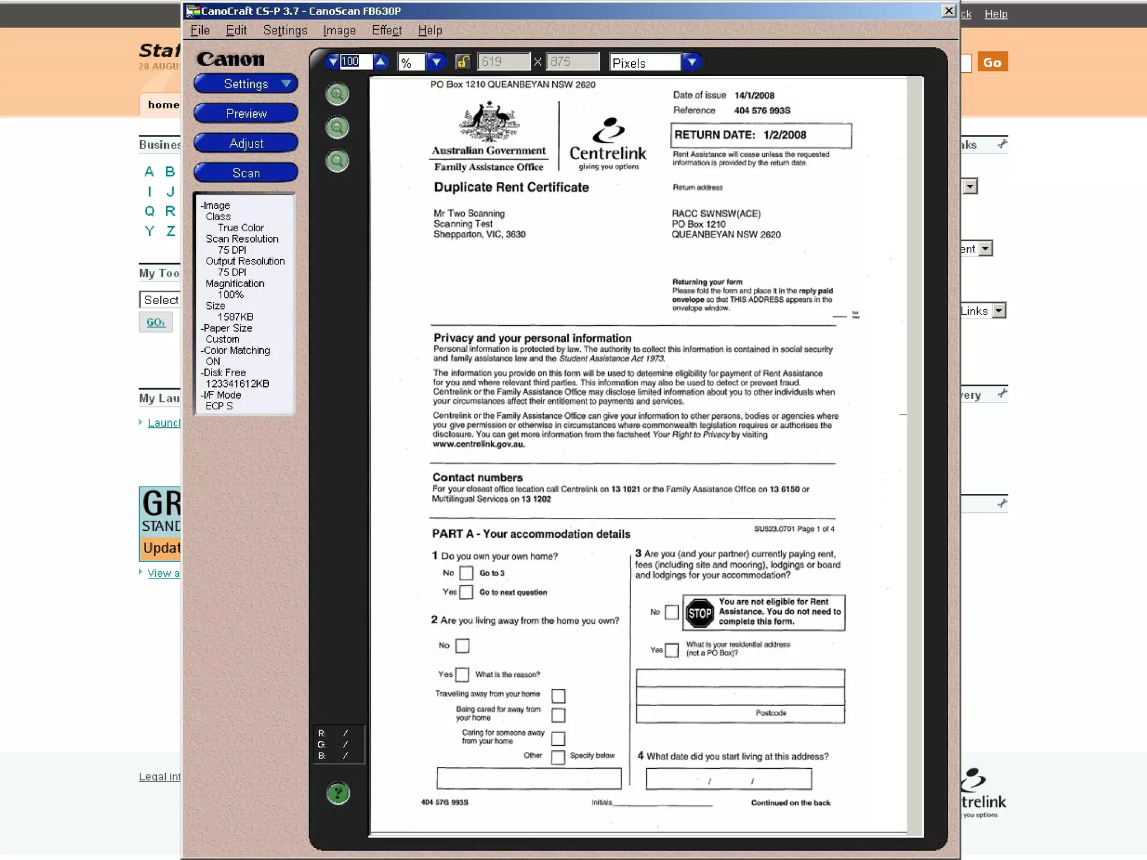Click the RGB color readout panel
Screen dimensions: 1147x860
[x=339, y=744]
